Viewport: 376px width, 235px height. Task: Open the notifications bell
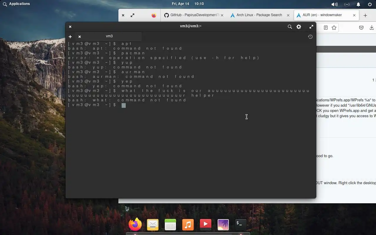[358, 4]
